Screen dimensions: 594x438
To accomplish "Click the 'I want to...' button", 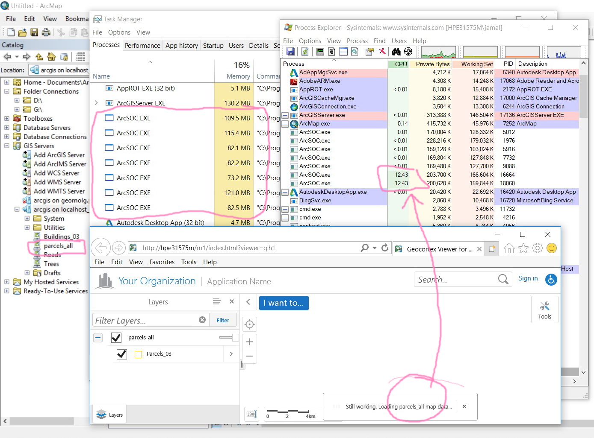I will coord(284,303).
